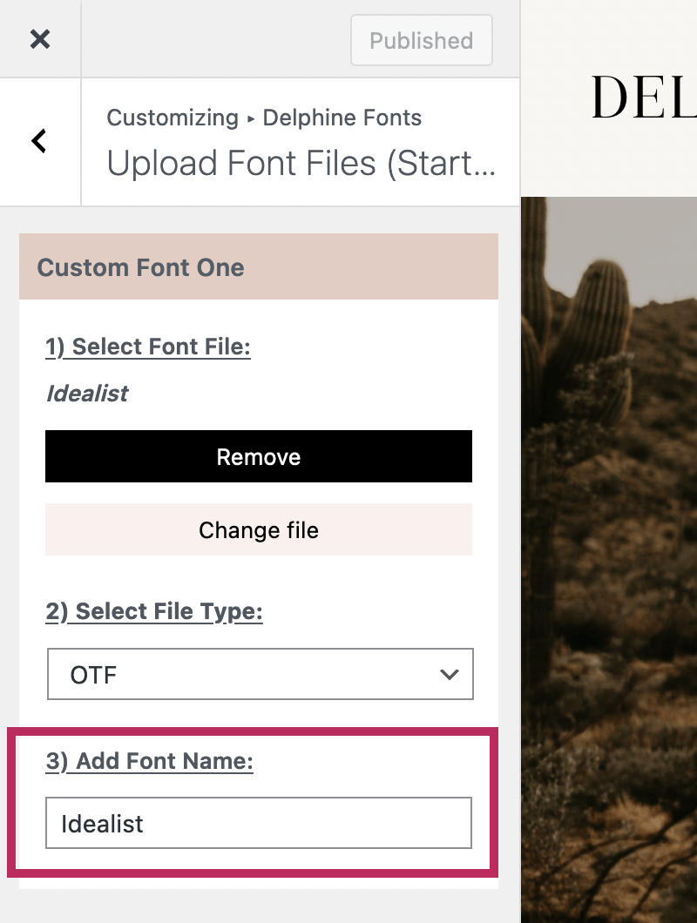697x923 pixels.
Task: Click the Published button
Action: pyautogui.click(x=421, y=40)
